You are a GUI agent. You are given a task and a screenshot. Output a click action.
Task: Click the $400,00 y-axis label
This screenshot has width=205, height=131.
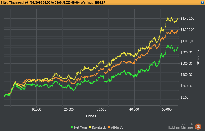(186, 75)
